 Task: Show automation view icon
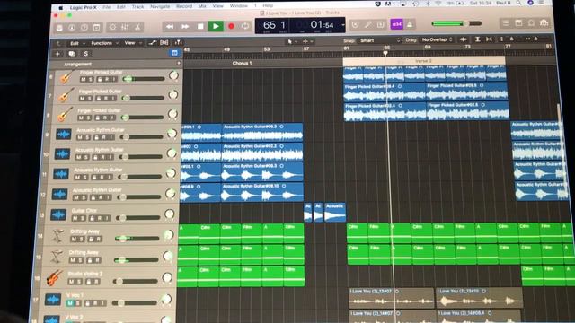tap(152, 43)
